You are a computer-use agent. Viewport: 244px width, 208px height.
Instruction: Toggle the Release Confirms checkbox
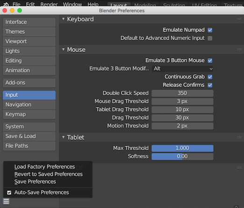click(210, 85)
